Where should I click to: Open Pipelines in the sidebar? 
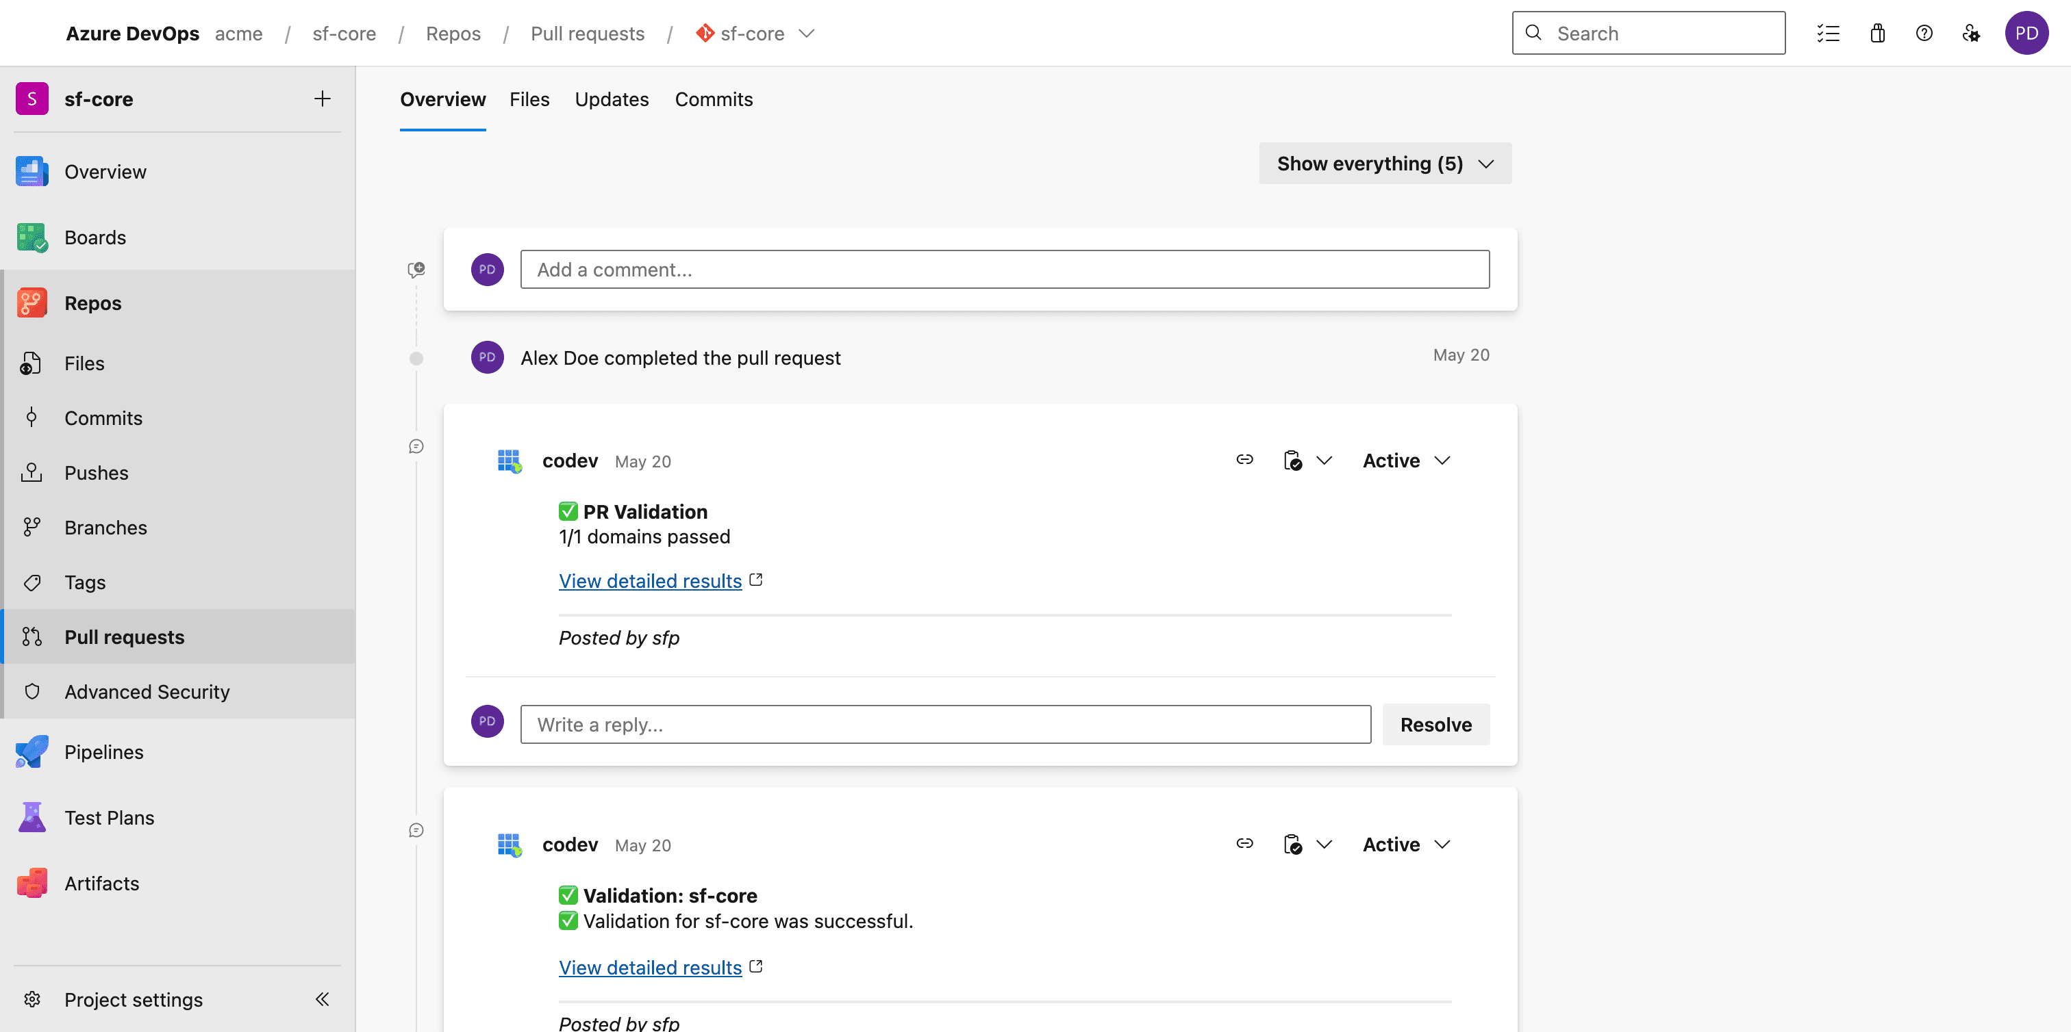pyautogui.click(x=177, y=751)
